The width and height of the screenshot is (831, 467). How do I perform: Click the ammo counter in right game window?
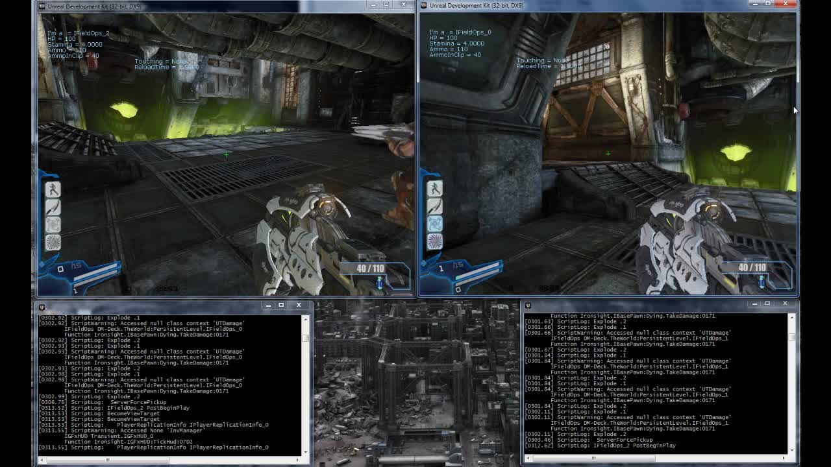pyautogui.click(x=752, y=268)
